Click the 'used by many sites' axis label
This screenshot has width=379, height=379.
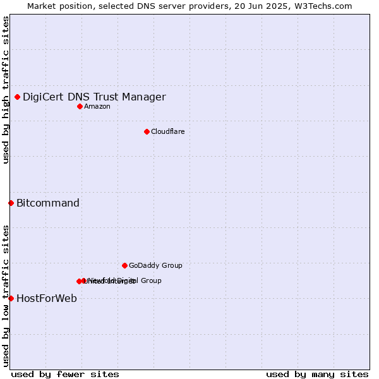point(317,375)
